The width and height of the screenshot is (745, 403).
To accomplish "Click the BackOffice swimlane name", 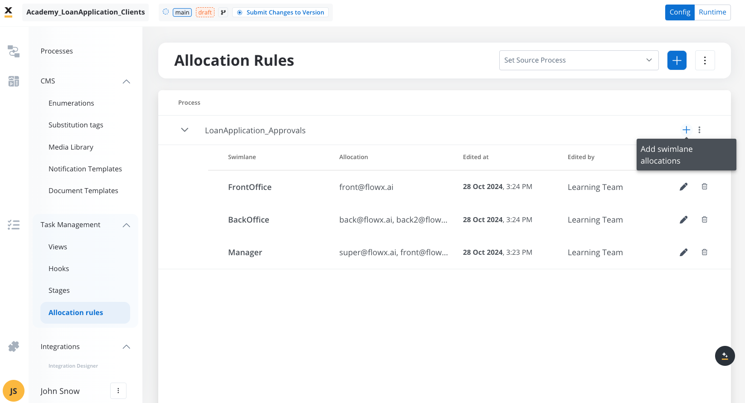I will pos(248,220).
